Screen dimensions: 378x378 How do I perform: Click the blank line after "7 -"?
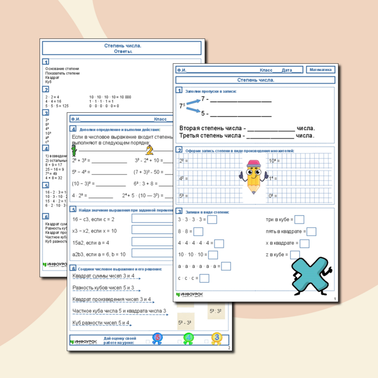241,102
